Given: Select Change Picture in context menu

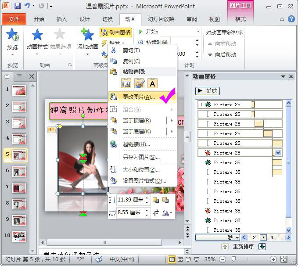Looking at the screenshot, I should click(x=142, y=97).
